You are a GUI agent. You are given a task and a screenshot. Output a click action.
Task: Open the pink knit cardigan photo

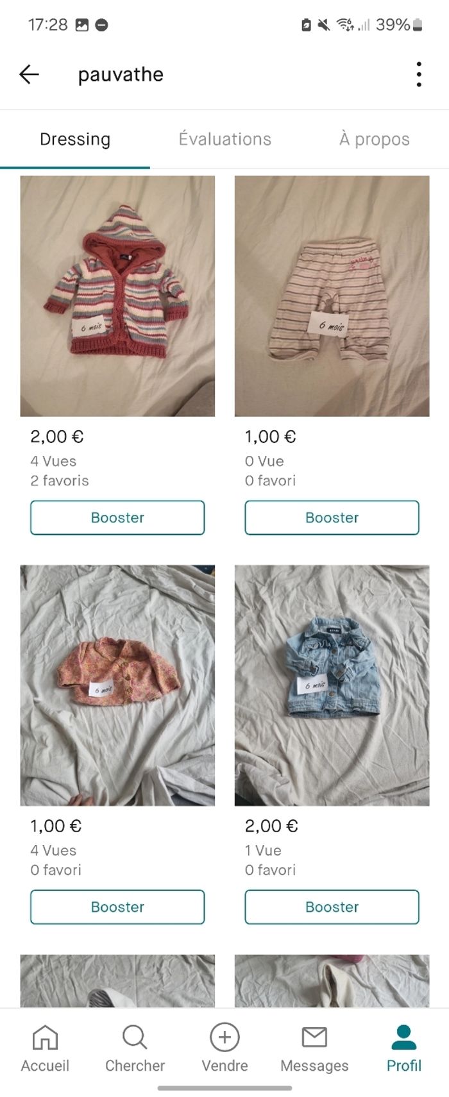pos(117,685)
